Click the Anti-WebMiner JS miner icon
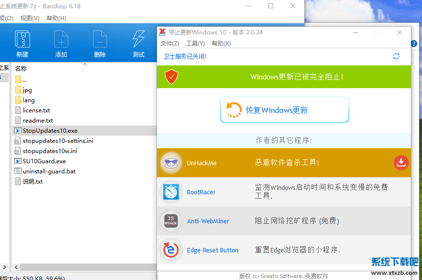Screen dimensions: 422x280 171,221
